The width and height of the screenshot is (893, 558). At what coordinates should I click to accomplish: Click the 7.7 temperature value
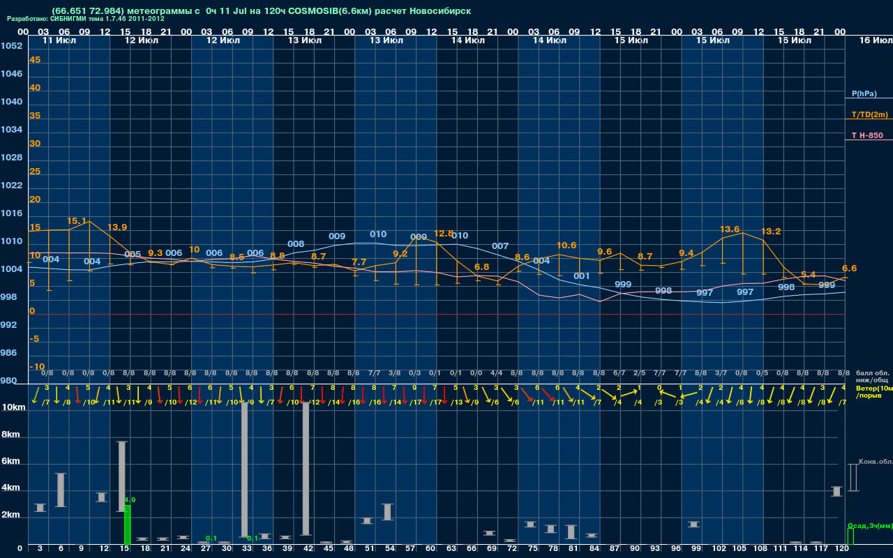point(359,262)
